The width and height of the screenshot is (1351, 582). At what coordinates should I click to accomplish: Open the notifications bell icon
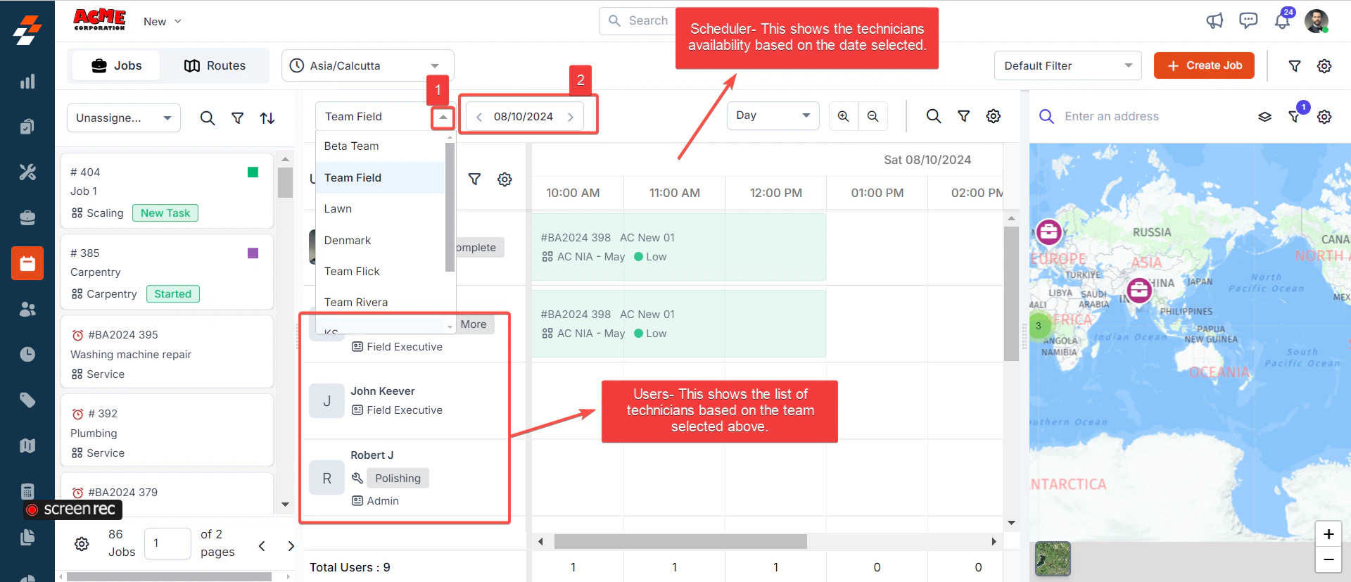(1282, 21)
